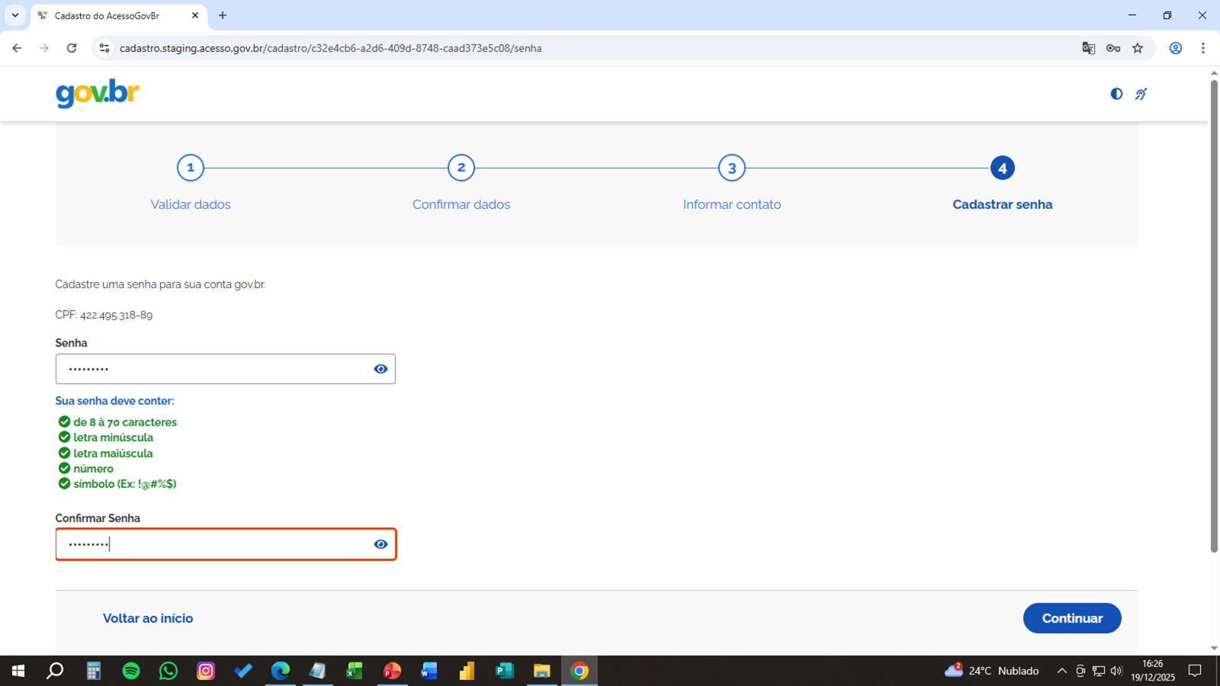Reload the page
Viewport: 1220px width, 686px height.
72,48
